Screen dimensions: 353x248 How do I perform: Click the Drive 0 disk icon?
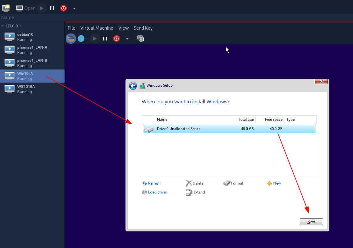tap(149, 129)
